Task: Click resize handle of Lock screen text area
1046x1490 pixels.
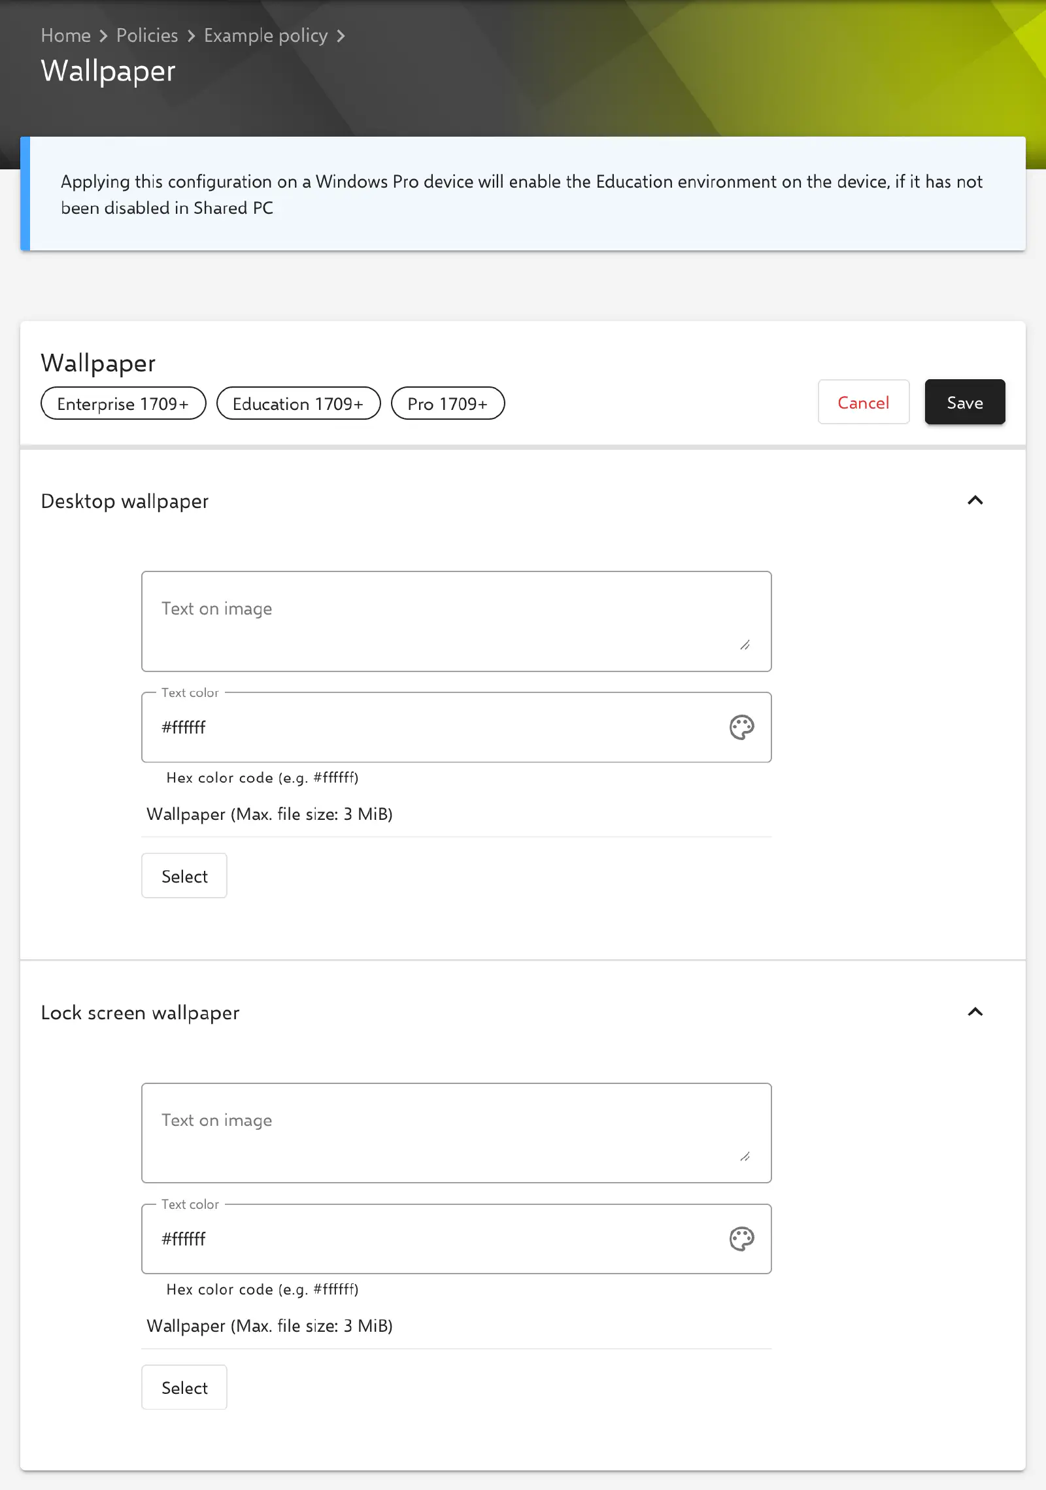Action: 745,1157
